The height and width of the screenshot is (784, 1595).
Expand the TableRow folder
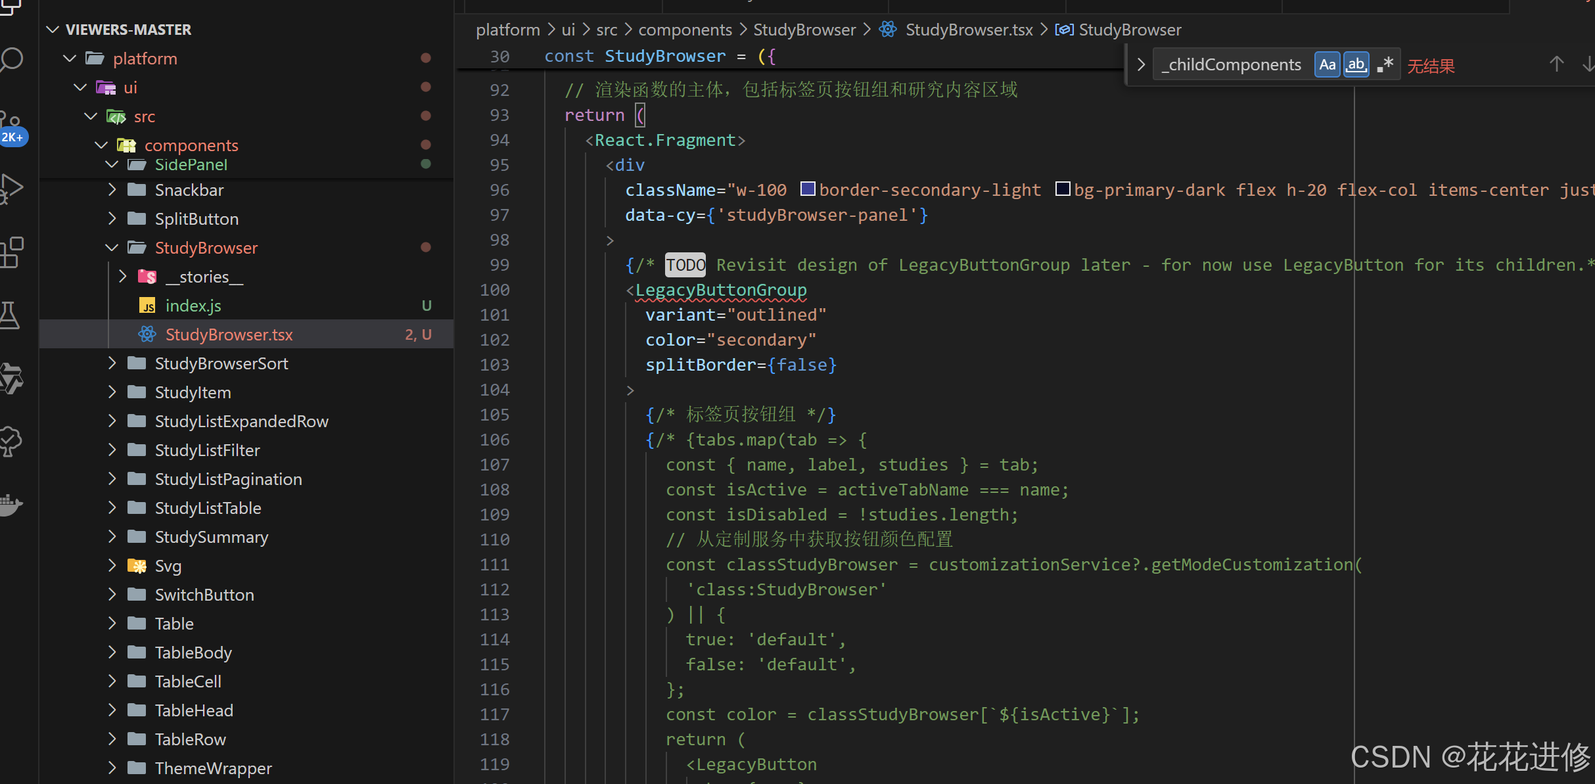point(112,739)
